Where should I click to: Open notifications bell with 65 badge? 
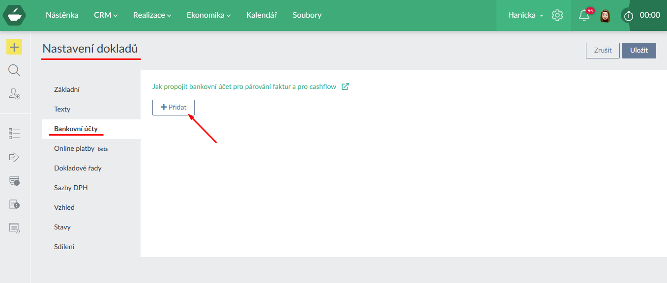coord(584,15)
